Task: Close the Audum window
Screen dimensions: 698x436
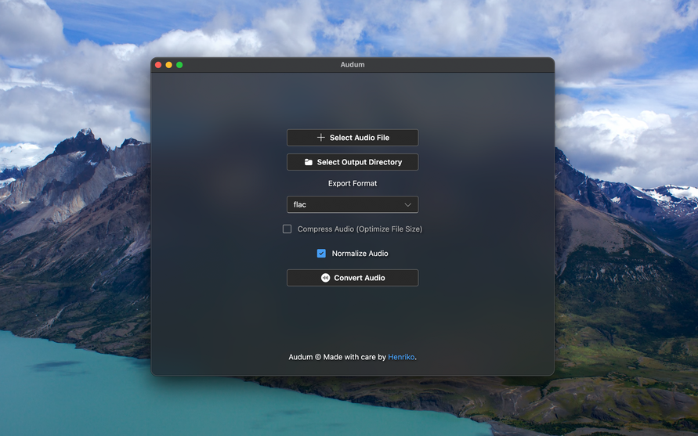Action: pos(158,65)
